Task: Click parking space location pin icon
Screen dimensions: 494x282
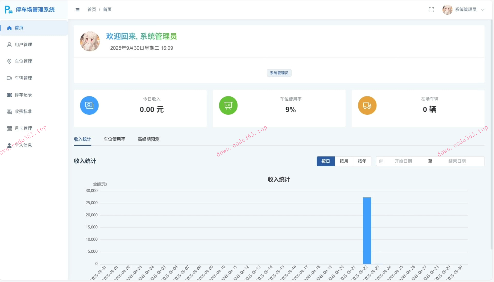Action: pyautogui.click(x=9, y=61)
